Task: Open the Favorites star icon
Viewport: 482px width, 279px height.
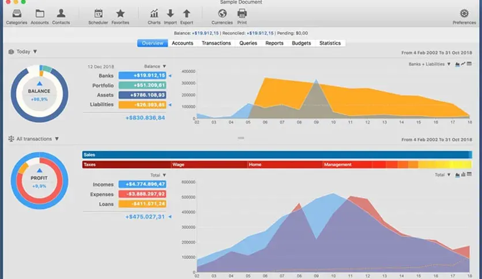Action: (x=120, y=13)
